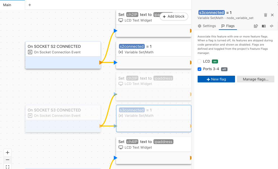Open Manage flags dialog

click(256, 79)
